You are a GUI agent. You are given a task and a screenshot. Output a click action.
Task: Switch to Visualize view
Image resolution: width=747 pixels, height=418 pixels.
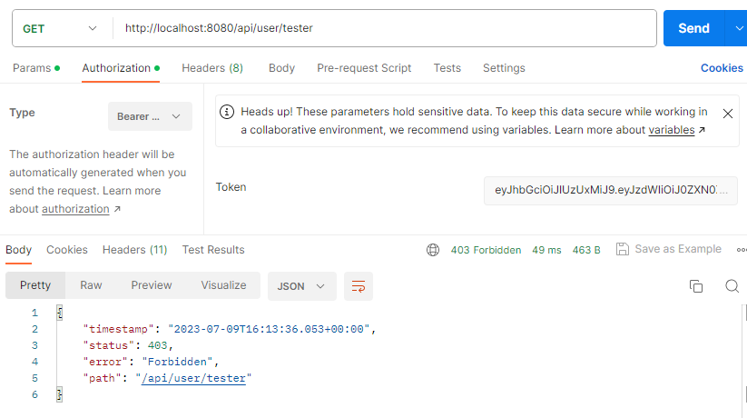coord(223,285)
